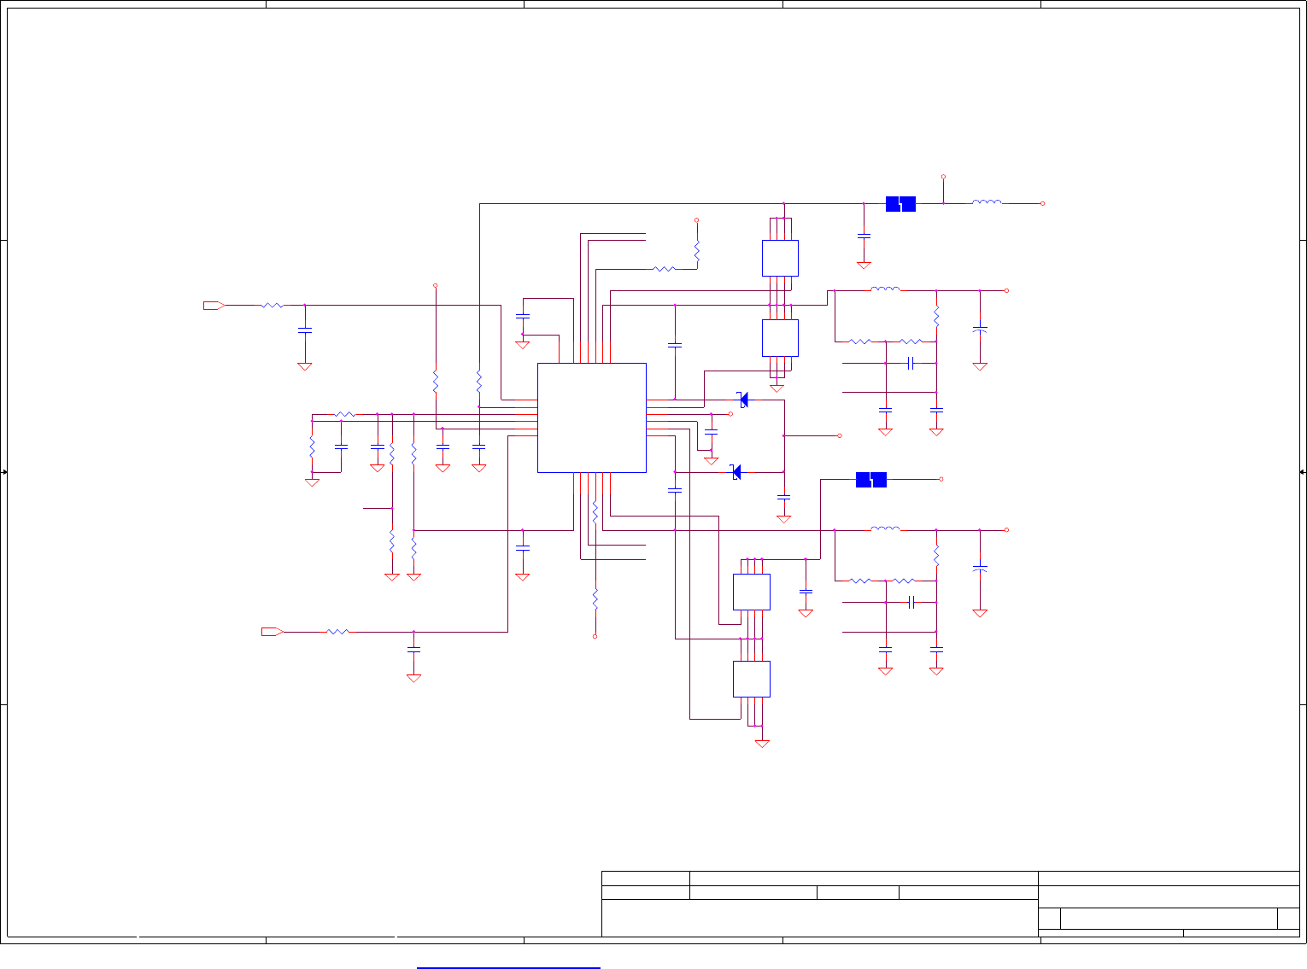
Task: Select ground symbol below bottom MOSFET box
Action: coord(762,744)
